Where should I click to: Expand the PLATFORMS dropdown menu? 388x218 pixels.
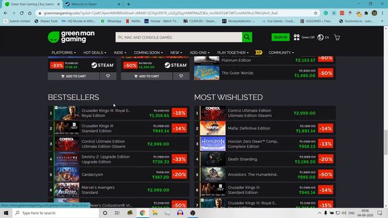click(x=64, y=53)
